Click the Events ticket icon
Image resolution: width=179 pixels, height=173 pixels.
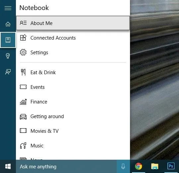pyautogui.click(x=23, y=87)
